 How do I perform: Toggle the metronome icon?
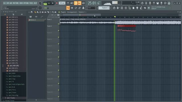(68, 3)
